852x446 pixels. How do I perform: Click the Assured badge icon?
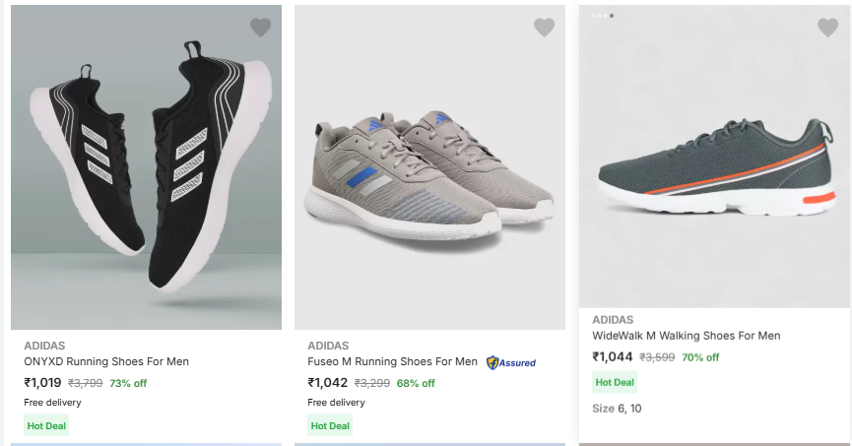[511, 362]
